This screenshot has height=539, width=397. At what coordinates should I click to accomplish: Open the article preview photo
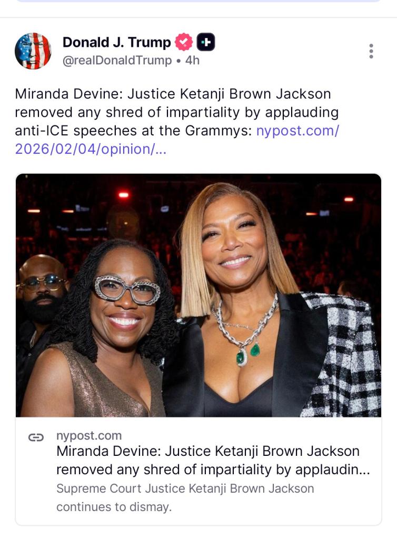(x=198, y=295)
